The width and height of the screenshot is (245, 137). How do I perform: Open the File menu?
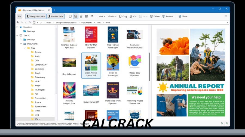point(19,16)
